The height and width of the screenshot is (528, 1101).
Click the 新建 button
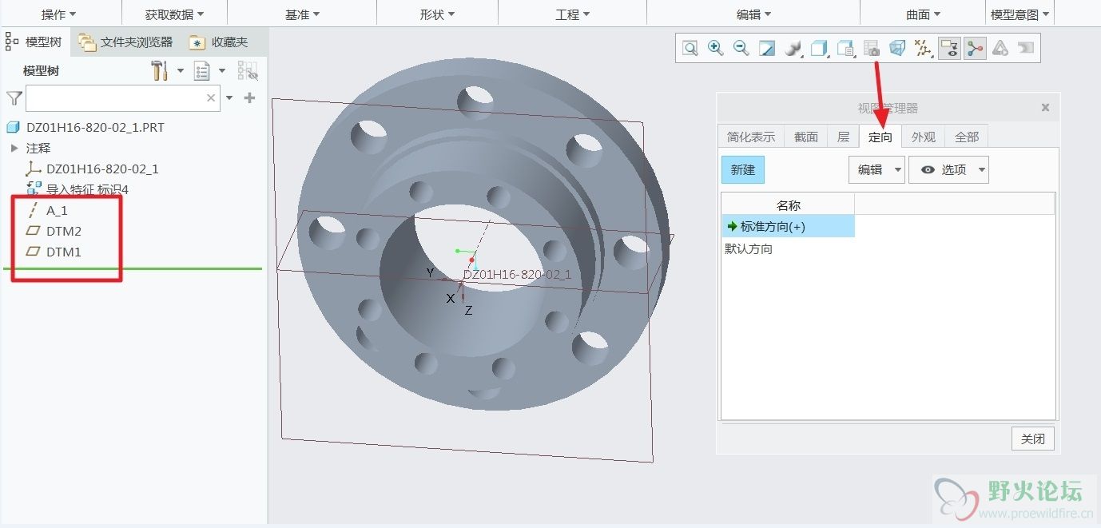pyautogui.click(x=743, y=169)
